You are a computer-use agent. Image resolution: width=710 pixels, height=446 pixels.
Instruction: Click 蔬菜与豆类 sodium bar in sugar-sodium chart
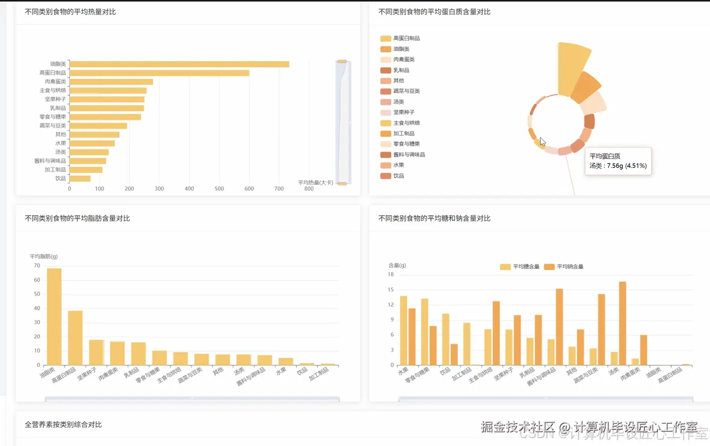click(x=602, y=330)
